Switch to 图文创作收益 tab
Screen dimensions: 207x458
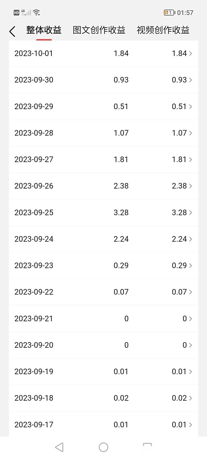[x=99, y=30]
